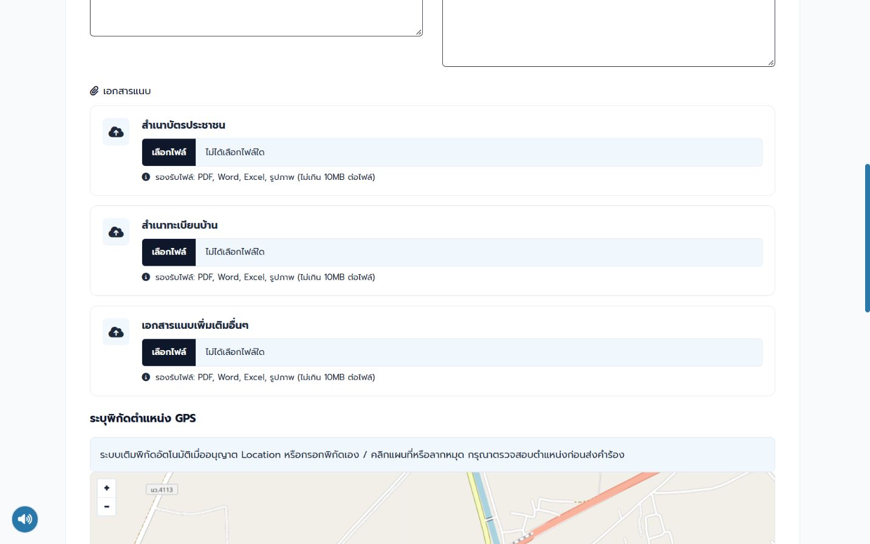Click upload cloud icon for เอกสารแนบเพิ่มเติมอื่นๆ
The width and height of the screenshot is (870, 544).
pos(116,332)
